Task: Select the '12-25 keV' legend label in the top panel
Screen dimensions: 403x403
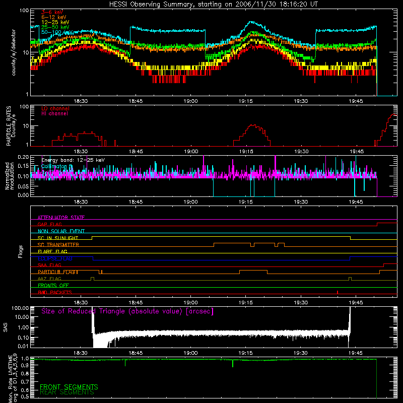Action: pos(55,22)
